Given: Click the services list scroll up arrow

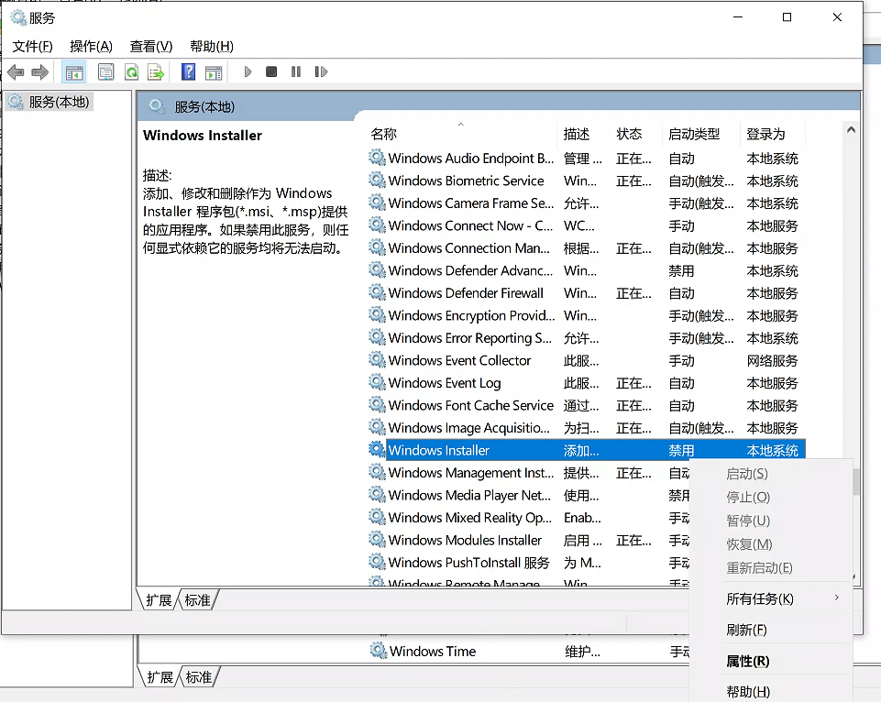Looking at the screenshot, I should click(x=851, y=130).
